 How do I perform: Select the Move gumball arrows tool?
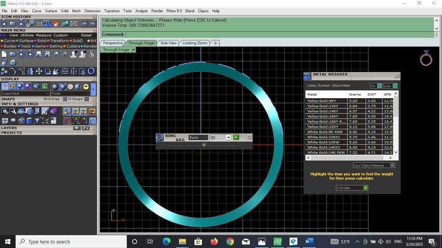pyautogui.click(x=39, y=71)
